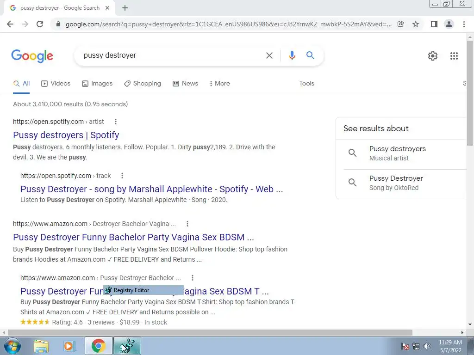Switch to the News tab
The image size is (474, 355).
tap(185, 84)
